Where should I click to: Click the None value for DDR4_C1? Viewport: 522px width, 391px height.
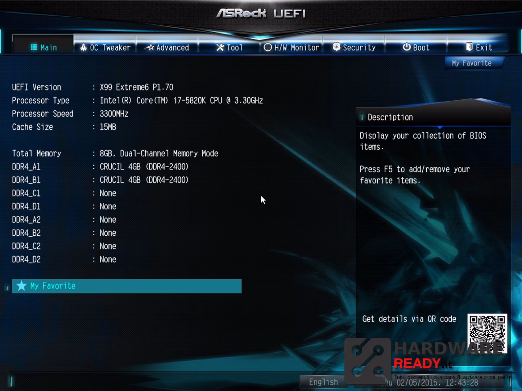tap(108, 193)
